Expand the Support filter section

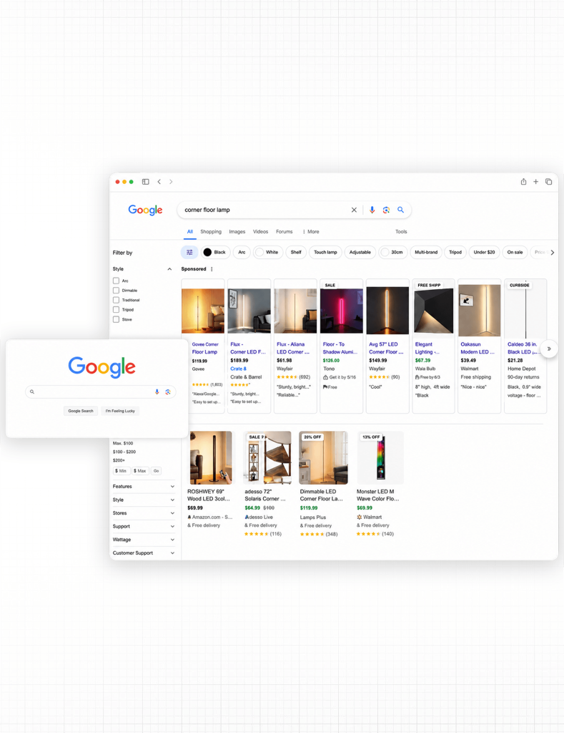(144, 526)
